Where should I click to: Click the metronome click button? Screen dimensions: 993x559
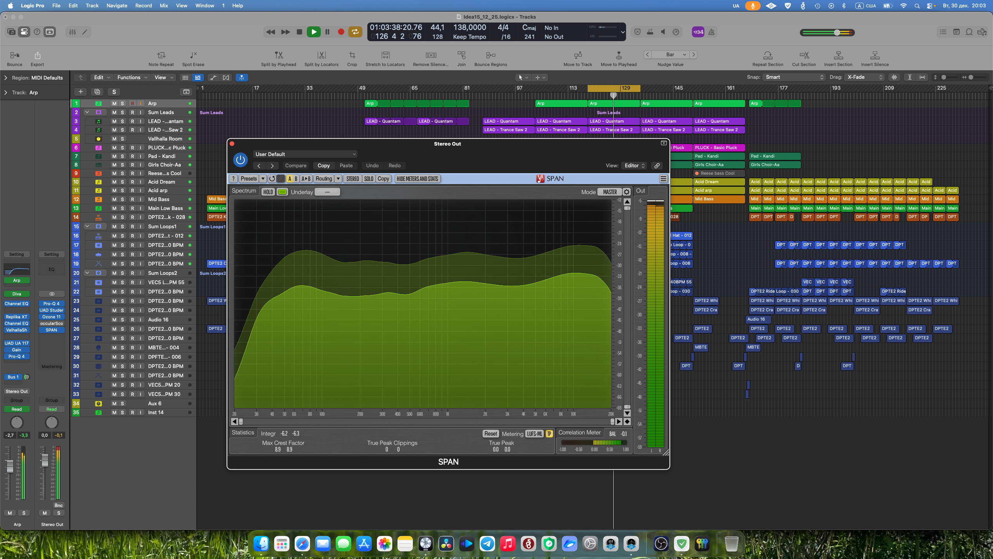[711, 32]
